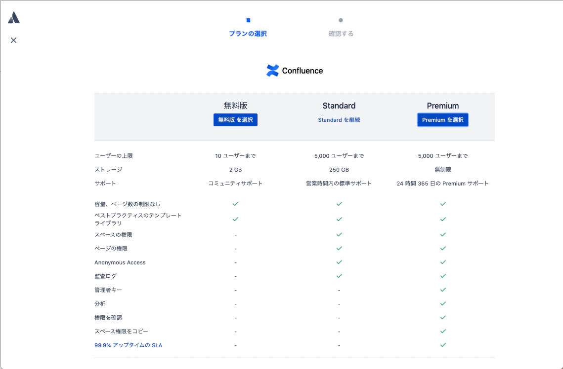Image resolution: width=563 pixels, height=369 pixels.
Task: Select 5,000 ユーザーまで under Standard
Action: point(339,156)
